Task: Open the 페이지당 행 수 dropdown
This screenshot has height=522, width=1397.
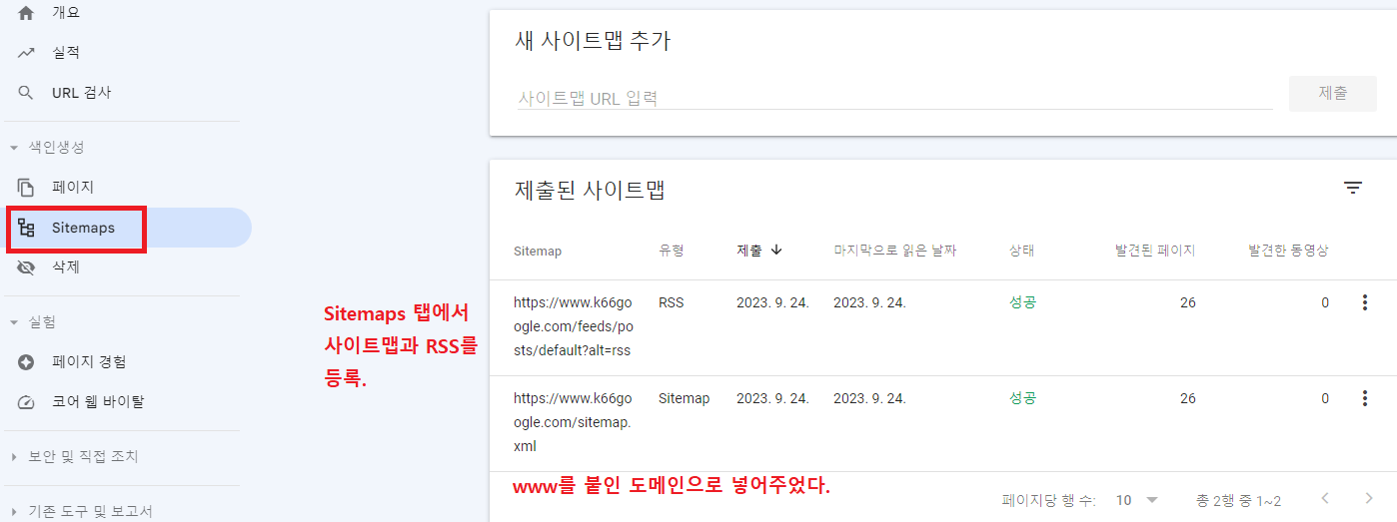Action: [1137, 500]
